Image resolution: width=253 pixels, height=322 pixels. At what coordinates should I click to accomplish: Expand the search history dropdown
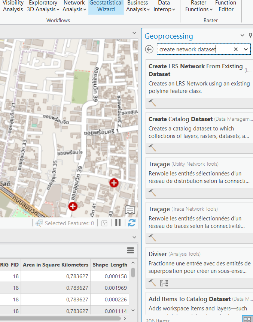pos(246,49)
